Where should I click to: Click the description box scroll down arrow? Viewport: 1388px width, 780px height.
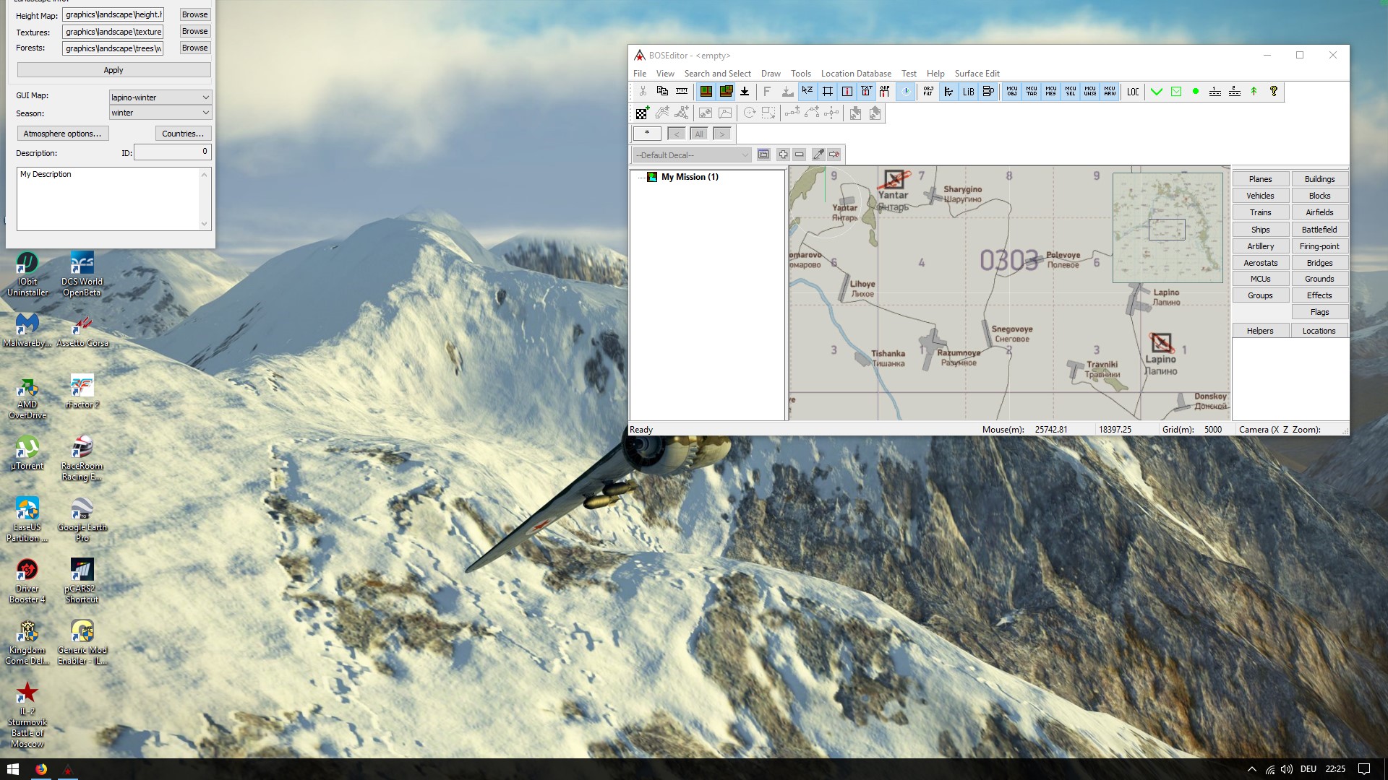click(204, 224)
